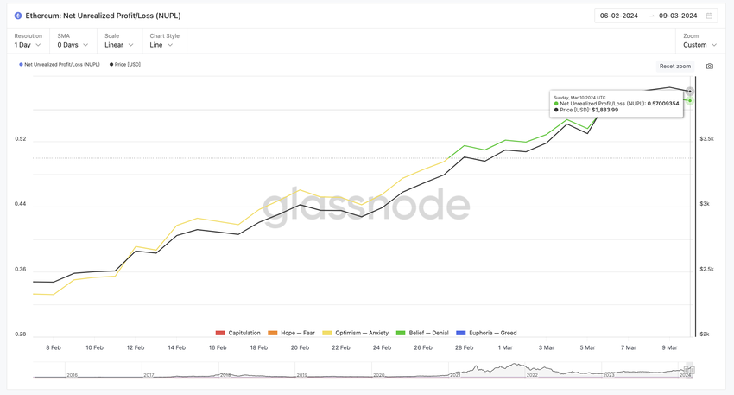This screenshot has height=395, width=734.
Task: Open the calendar date picker icon
Action: pyautogui.click(x=710, y=16)
